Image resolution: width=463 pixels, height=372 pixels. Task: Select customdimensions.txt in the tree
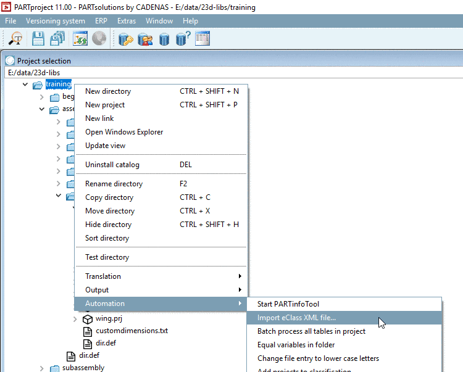pos(131,331)
